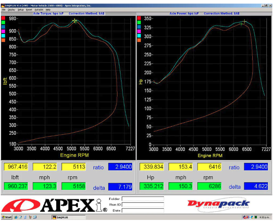The height and width of the screenshot is (221, 273).
Task: Click the fourth quick launch icon with red V
Action: coord(30,217)
